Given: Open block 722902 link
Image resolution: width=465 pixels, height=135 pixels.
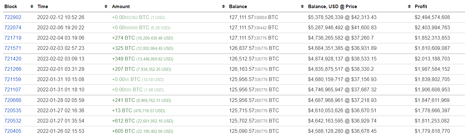Looking at the screenshot, I should point(13,17).
